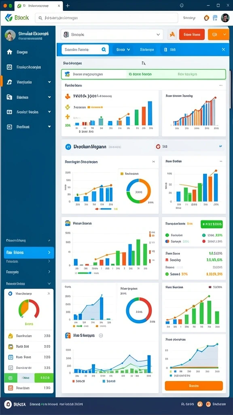Screen dimensions: 233x415
Task: Toggle the green dot in last stats row
Action: (x=167, y=274)
